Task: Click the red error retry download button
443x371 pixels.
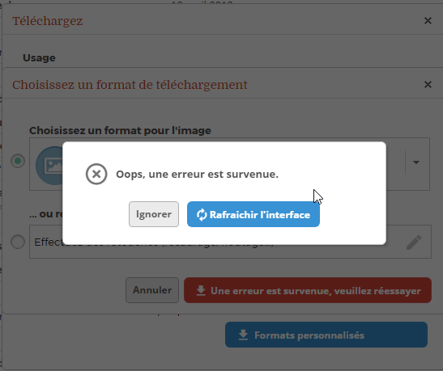Action: tap(308, 290)
